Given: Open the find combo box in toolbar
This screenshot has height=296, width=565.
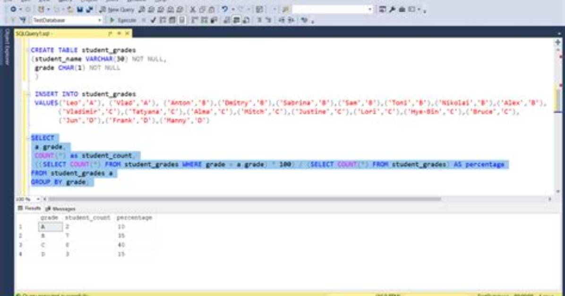Looking at the screenshot, I should tap(332, 9).
